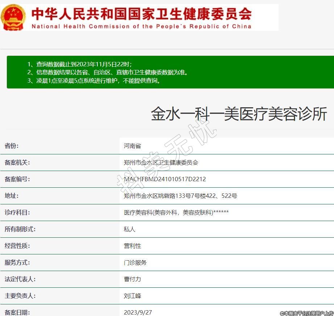Click the clinic name heading 金水一科一美医疗美容诊所

click(239, 115)
